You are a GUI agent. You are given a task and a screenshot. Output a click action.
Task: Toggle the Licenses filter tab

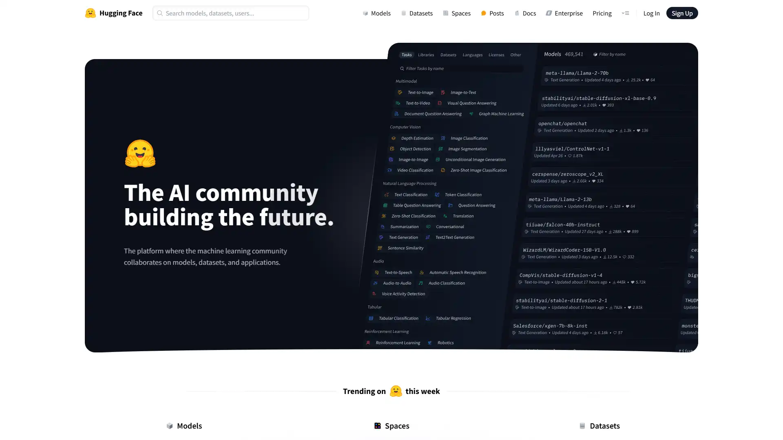click(496, 54)
